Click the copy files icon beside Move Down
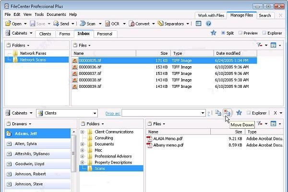 pos(218,113)
